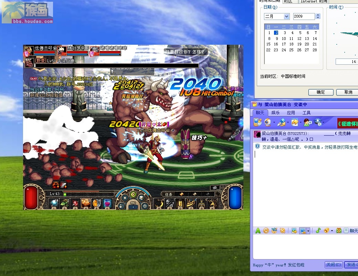The width and height of the screenshot is (358, 276).
Task: Click the contact avatar of 梁山伯揍英台
Action: pyautogui.click(x=257, y=134)
